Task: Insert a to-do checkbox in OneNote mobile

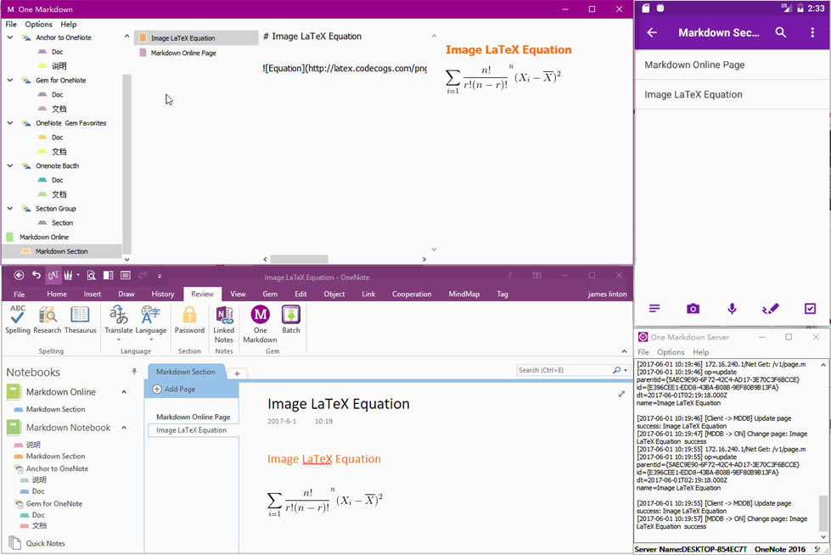Action: click(809, 309)
